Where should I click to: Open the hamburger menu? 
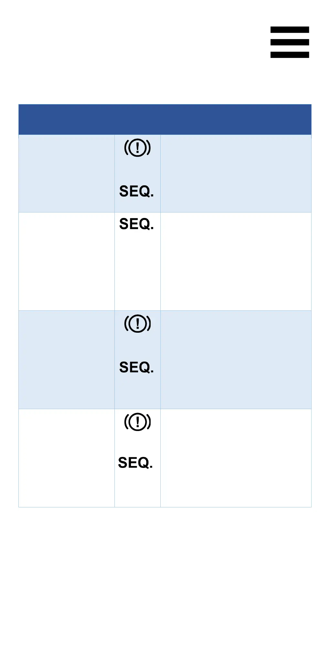click(x=290, y=42)
